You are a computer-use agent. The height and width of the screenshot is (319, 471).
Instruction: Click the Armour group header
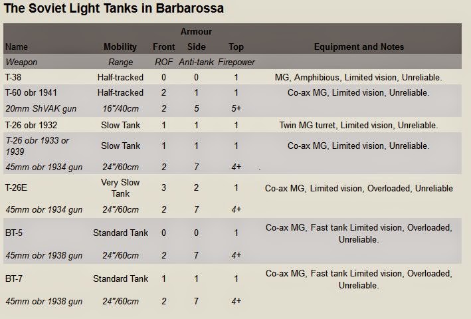[x=196, y=31]
